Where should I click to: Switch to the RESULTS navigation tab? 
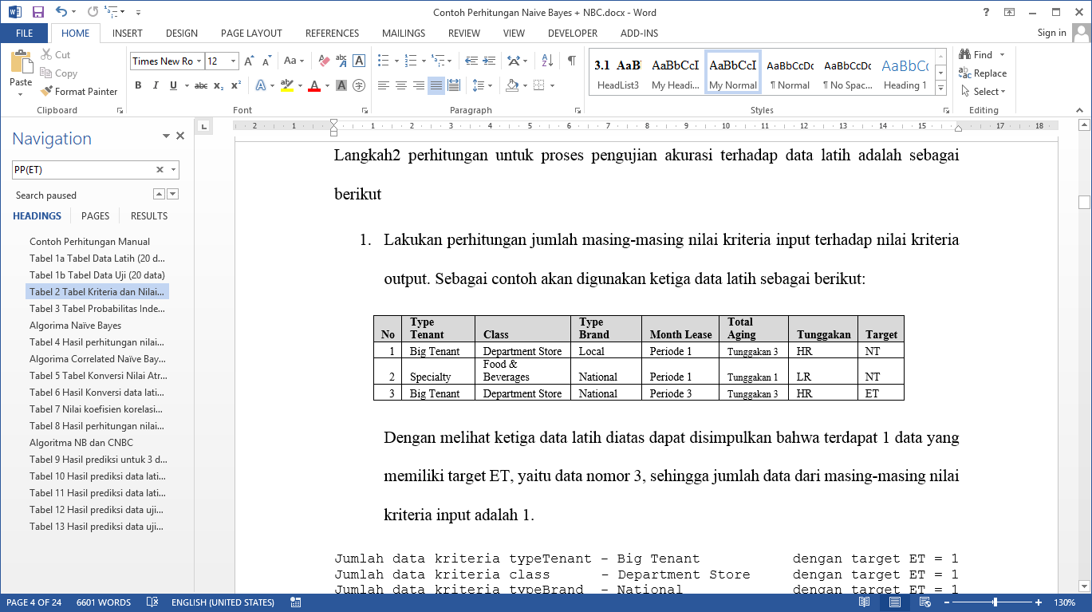click(x=149, y=216)
